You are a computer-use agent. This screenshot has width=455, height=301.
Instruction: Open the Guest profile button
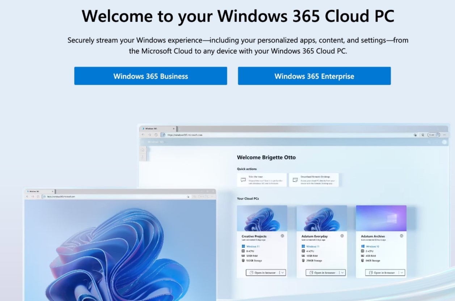click(434, 135)
